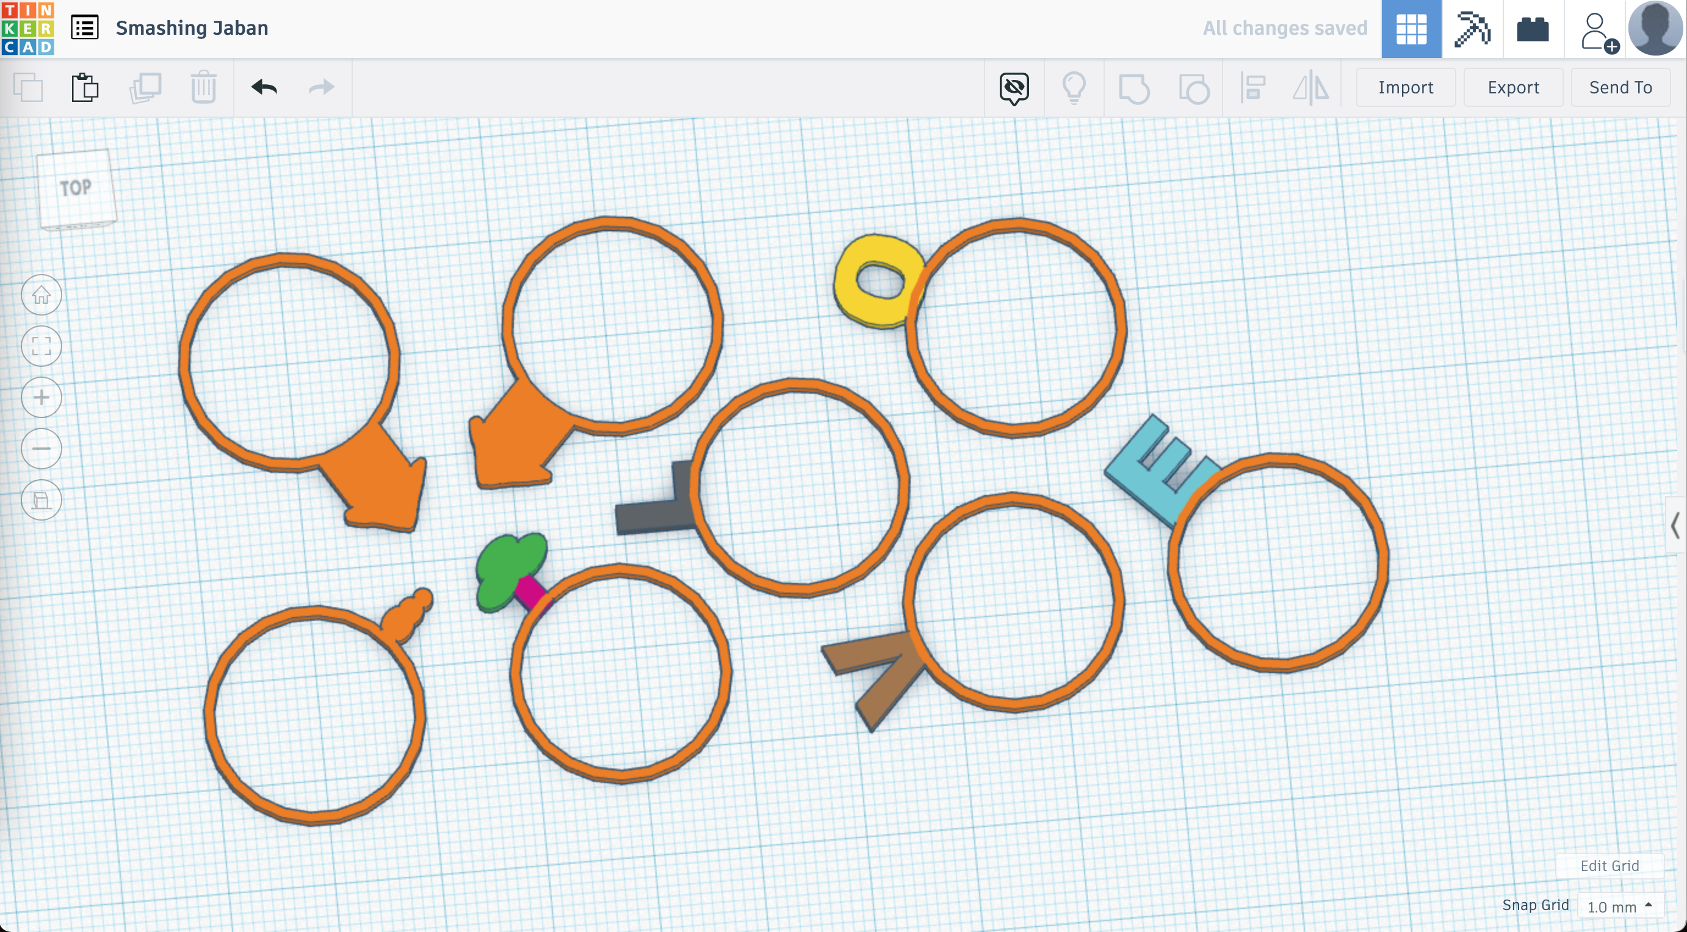Viewport: 1687px width, 932px height.
Task: Click the Mirror (flip) tool icon
Action: click(1311, 88)
